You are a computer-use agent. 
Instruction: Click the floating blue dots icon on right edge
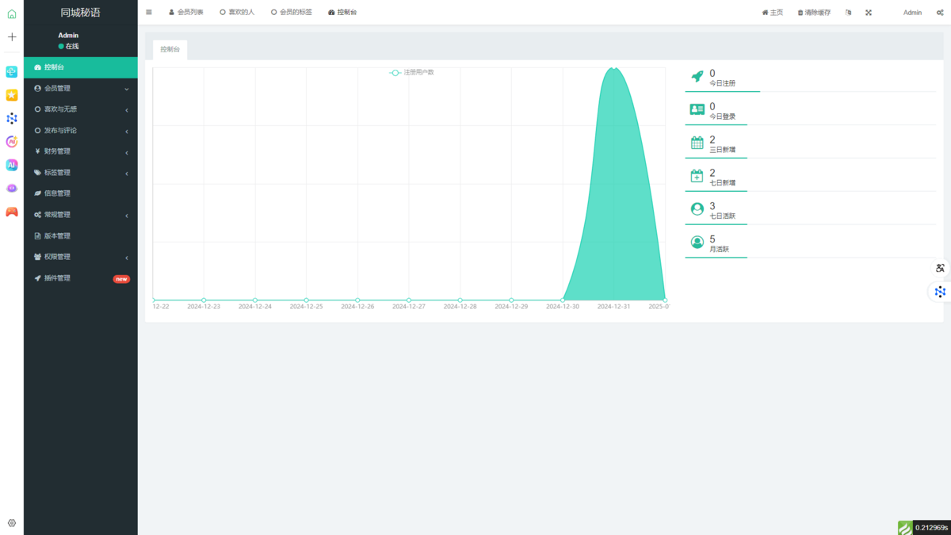pos(940,292)
